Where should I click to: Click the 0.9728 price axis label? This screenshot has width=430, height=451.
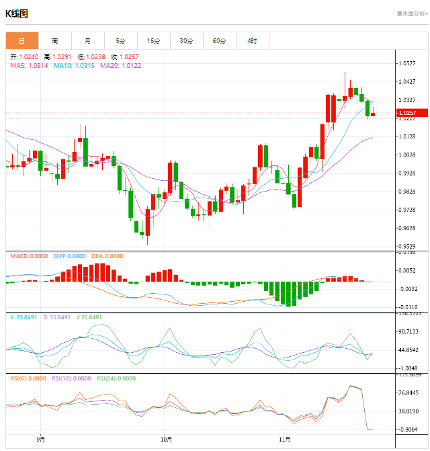(406, 210)
